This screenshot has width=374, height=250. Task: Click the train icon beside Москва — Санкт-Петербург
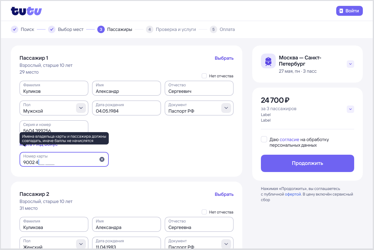click(x=268, y=61)
